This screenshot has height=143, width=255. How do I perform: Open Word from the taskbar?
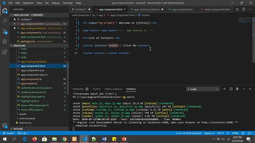pyautogui.click(x=104, y=139)
